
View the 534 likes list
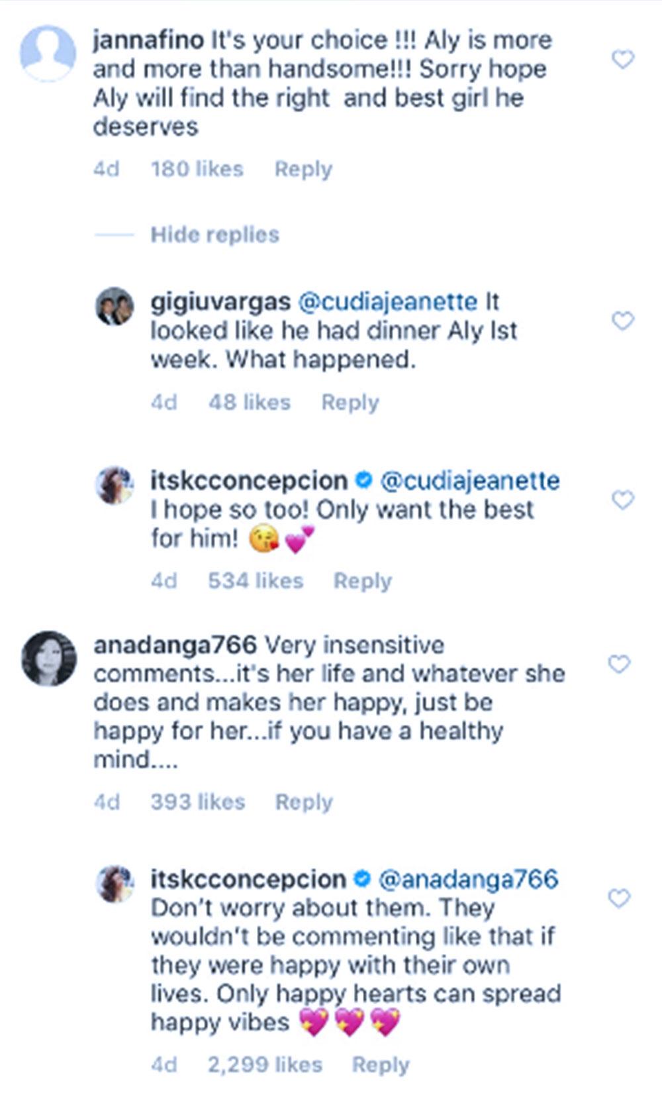click(x=256, y=581)
